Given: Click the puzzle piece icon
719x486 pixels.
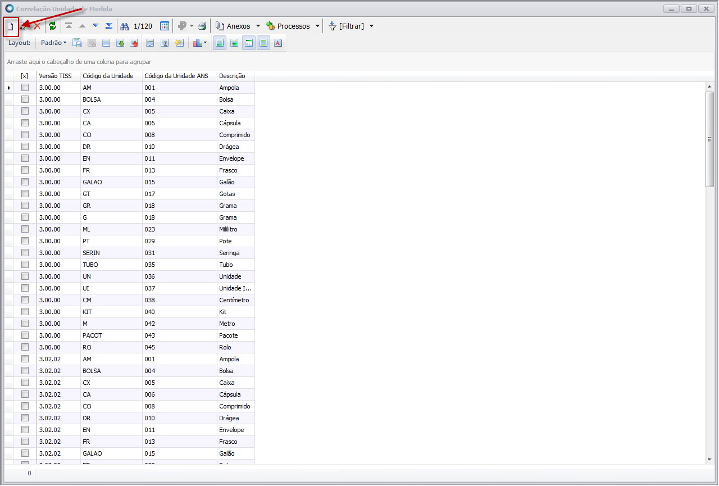Looking at the screenshot, I should (182, 26).
